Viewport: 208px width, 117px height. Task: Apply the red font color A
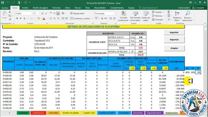point(44,19)
